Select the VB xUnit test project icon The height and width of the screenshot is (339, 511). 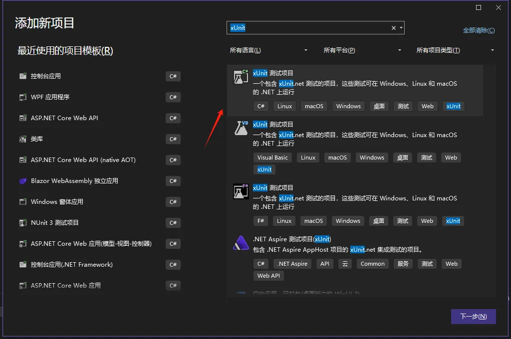[x=241, y=129]
